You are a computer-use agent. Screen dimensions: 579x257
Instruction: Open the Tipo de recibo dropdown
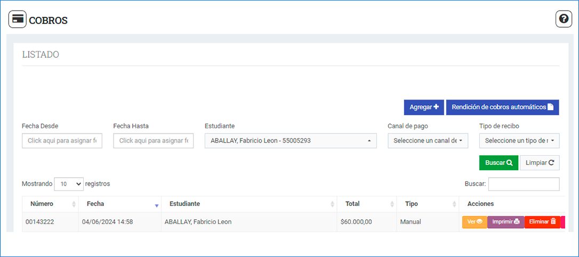coord(519,141)
